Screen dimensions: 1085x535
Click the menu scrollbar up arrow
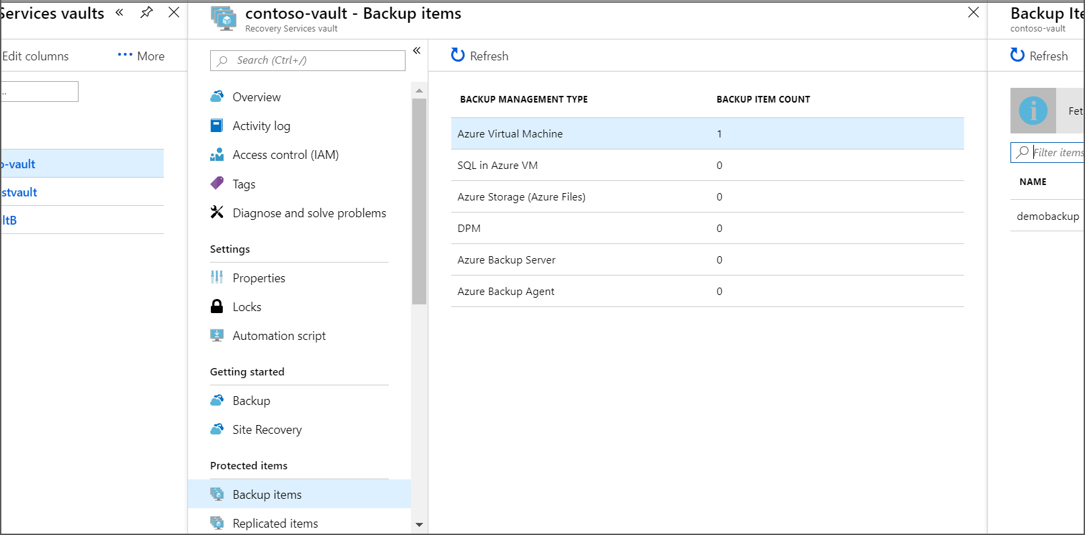click(x=419, y=91)
